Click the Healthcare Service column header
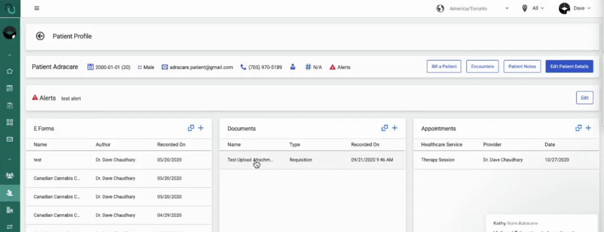 click(x=442, y=145)
